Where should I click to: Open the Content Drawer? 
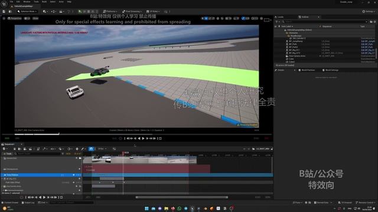point(10,203)
